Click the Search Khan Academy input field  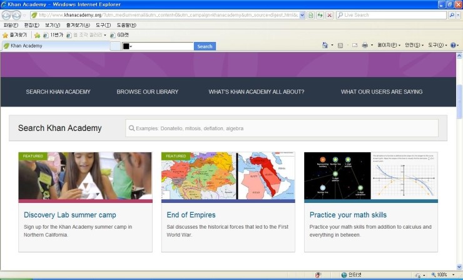(282, 128)
